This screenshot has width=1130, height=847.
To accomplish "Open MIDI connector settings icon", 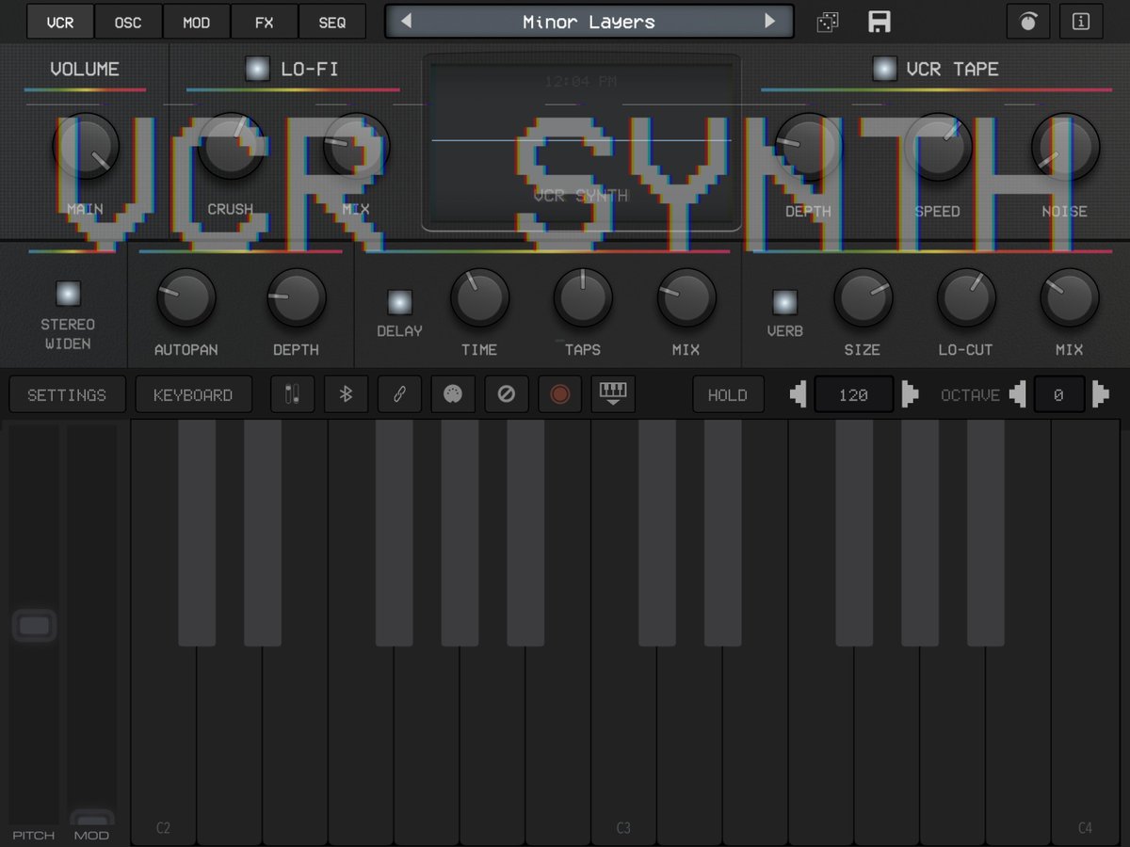I will pyautogui.click(x=453, y=395).
